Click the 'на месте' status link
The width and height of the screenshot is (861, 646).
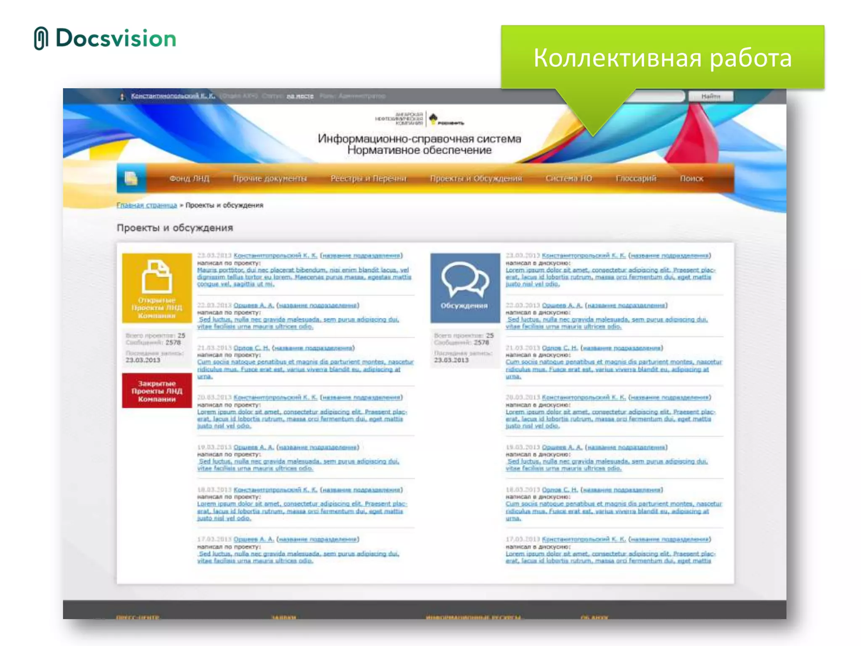(300, 96)
